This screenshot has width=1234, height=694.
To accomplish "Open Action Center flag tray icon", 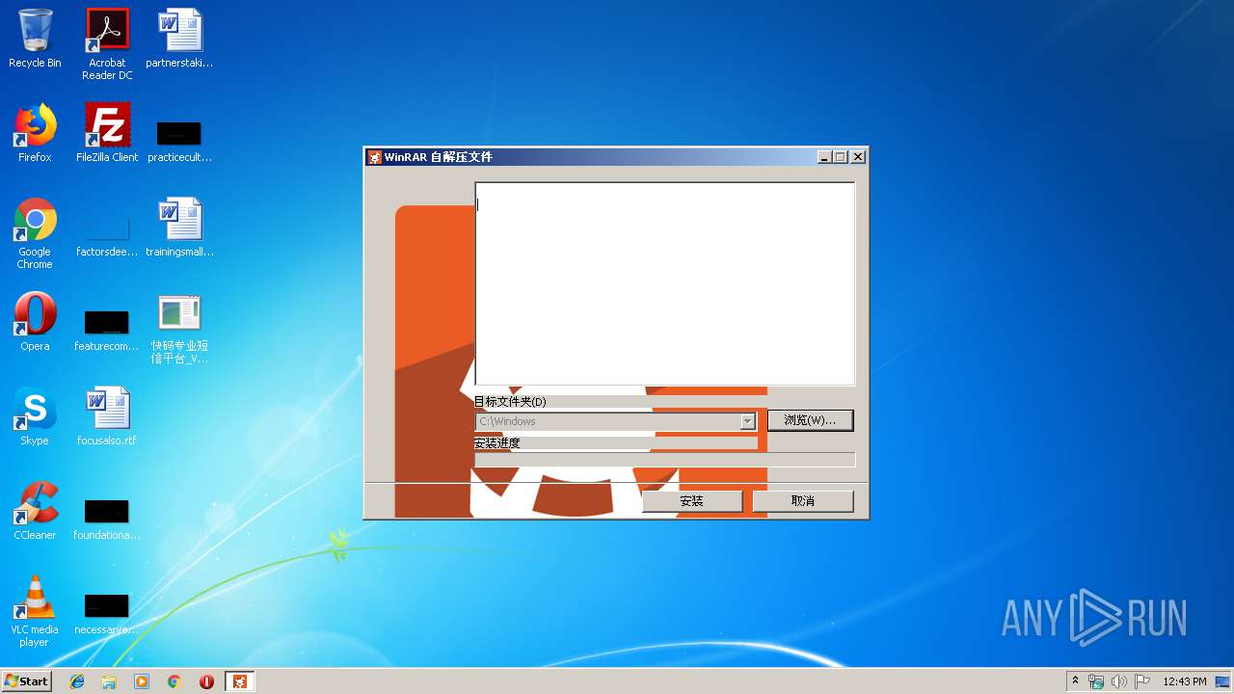I will click(x=1142, y=681).
